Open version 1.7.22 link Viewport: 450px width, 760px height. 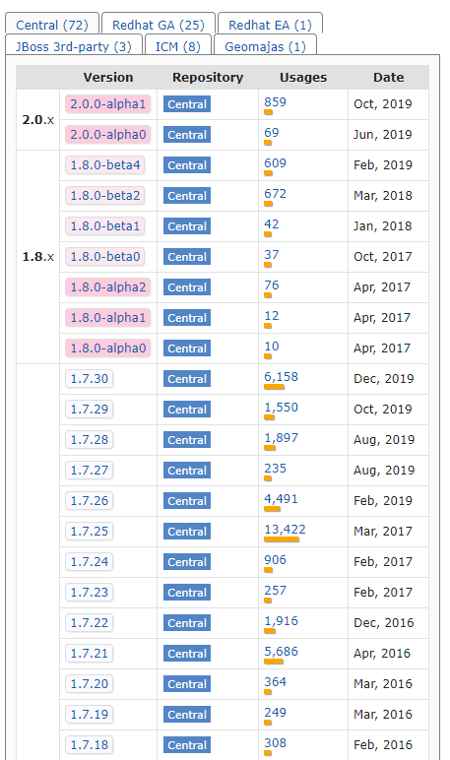(90, 623)
